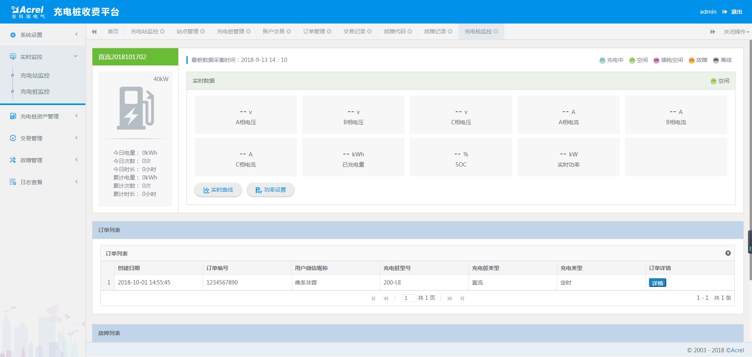Switch to the 首页 tab

click(x=113, y=32)
